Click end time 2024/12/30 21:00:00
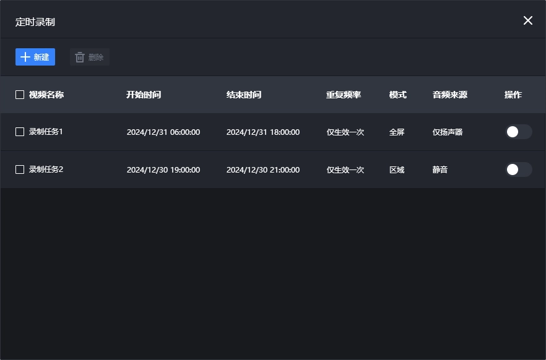This screenshot has height=360, width=546. click(263, 169)
